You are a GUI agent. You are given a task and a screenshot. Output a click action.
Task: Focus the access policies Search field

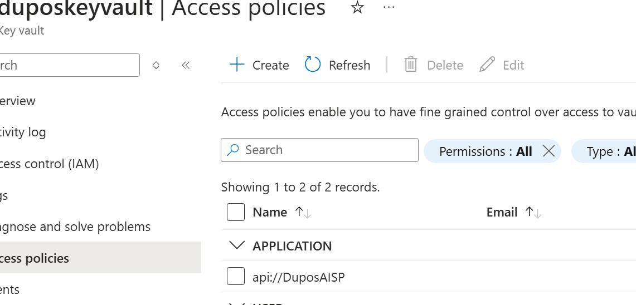319,150
